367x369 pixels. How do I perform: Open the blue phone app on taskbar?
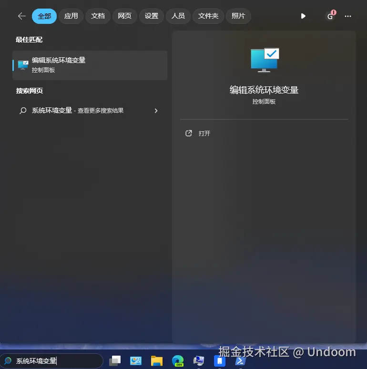pos(219,361)
